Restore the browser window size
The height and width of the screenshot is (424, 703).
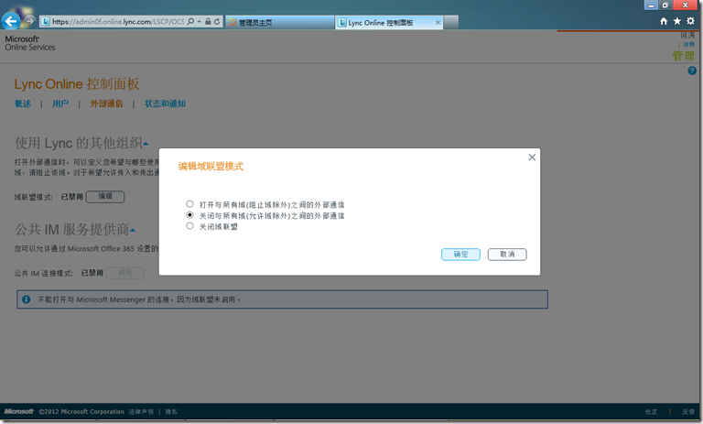[665, 5]
